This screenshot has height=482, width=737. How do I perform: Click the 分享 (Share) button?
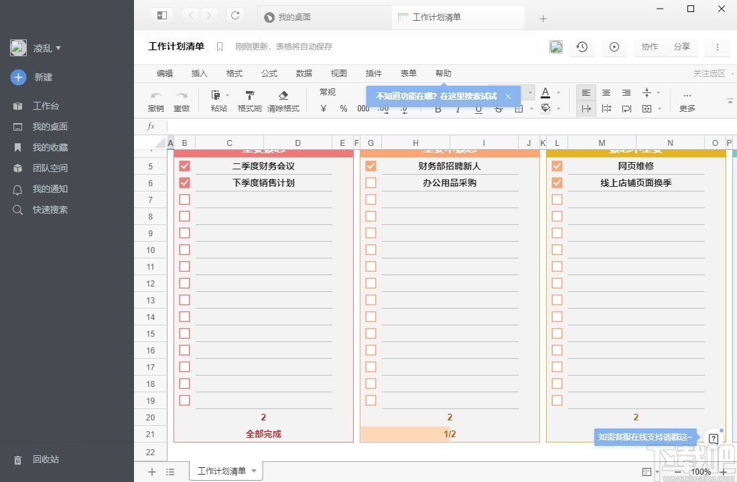[x=682, y=46]
